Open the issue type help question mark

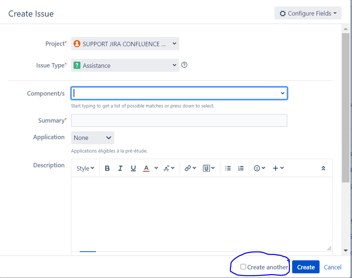(x=184, y=65)
